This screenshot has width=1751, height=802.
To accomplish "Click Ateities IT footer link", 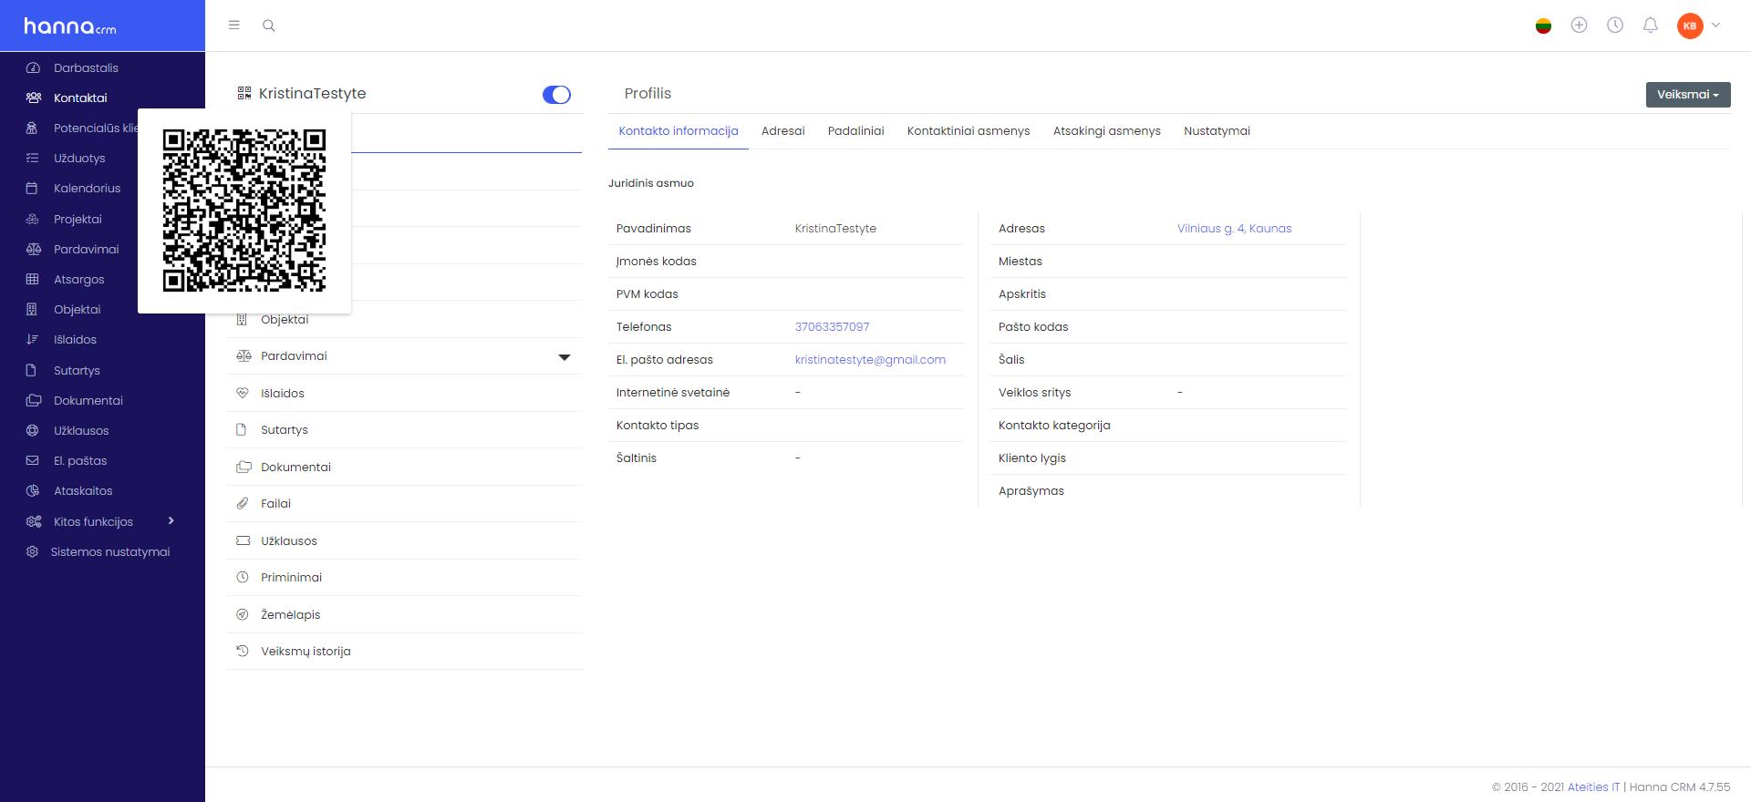I will [x=1593, y=787].
